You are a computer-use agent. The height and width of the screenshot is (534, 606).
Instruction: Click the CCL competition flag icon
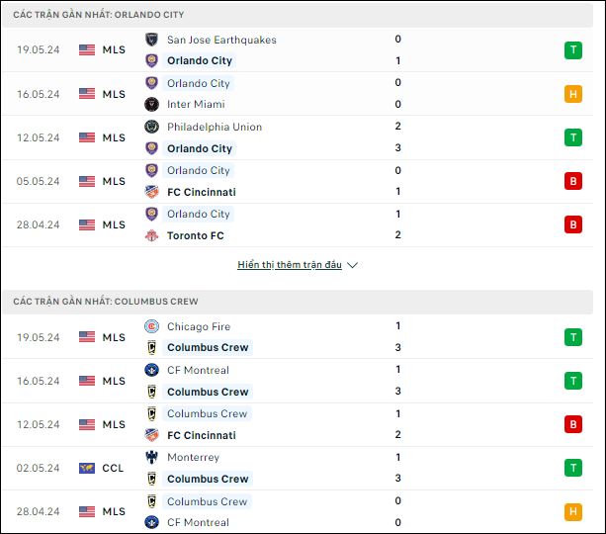coord(87,468)
